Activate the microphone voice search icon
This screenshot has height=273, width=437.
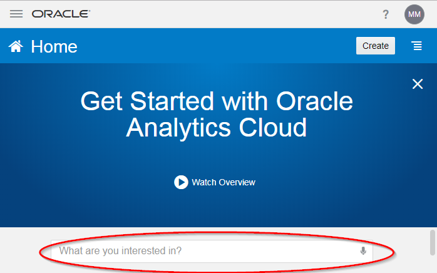click(x=363, y=251)
